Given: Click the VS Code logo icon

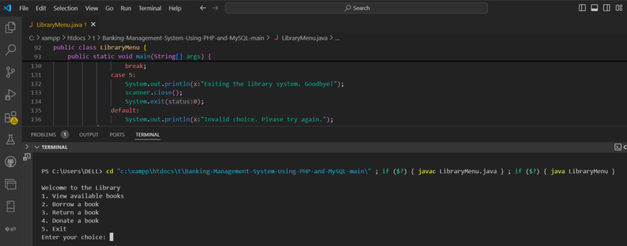Looking at the screenshot, I should pos(7,8).
